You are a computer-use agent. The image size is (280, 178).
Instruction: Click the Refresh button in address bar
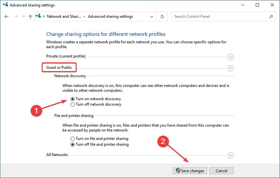pos(162,16)
